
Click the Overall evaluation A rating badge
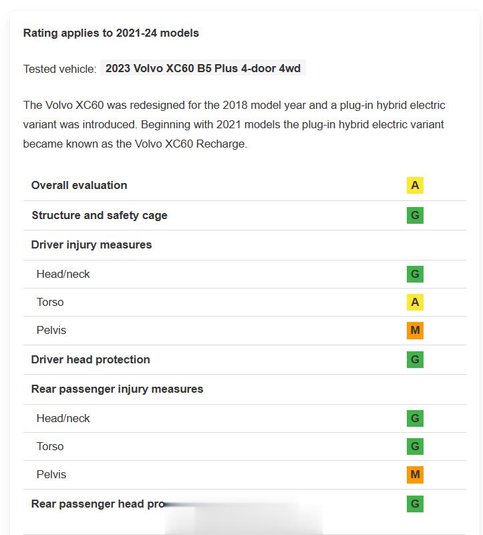[x=415, y=185]
